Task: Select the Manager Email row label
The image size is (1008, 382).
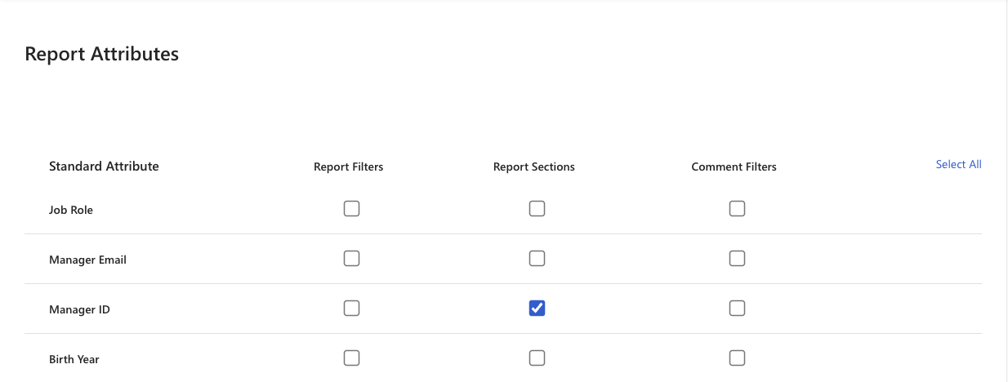Action: (87, 260)
